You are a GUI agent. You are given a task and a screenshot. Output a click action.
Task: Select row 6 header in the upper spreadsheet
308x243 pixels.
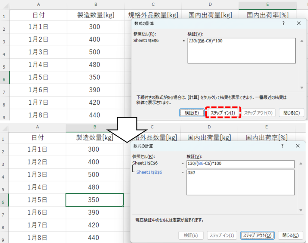pyautogui.click(x=4, y=79)
